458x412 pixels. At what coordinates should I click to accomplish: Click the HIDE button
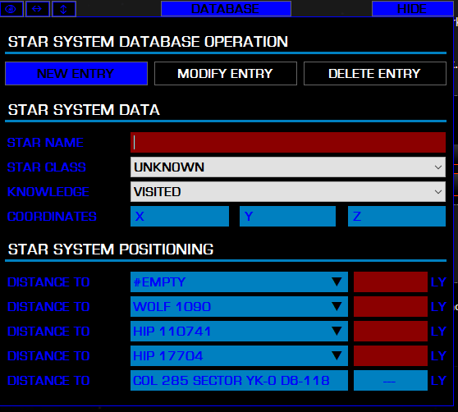click(412, 9)
